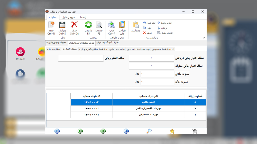Open search with the جستجو icon

pos(99,25)
